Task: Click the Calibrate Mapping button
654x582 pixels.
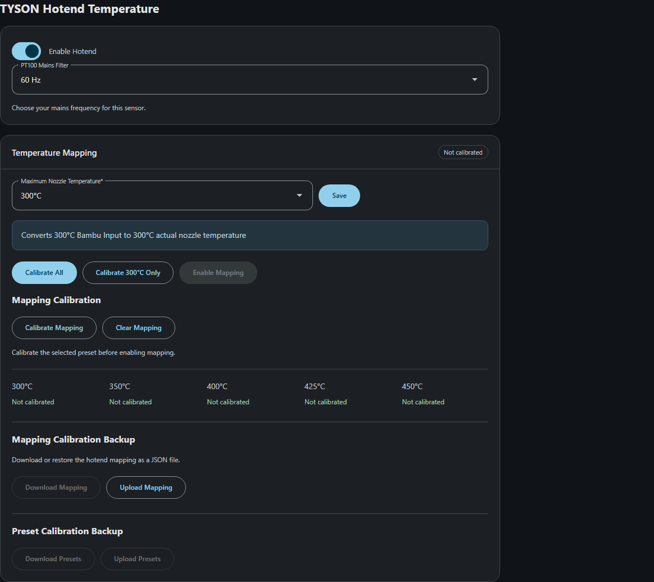Action: point(54,328)
